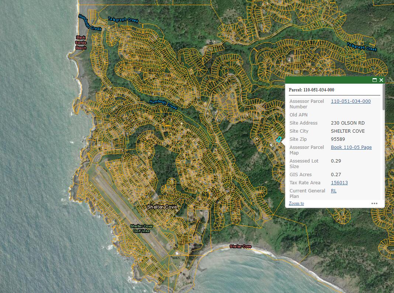
Task: Close the parcel info popup
Action: 381,80
